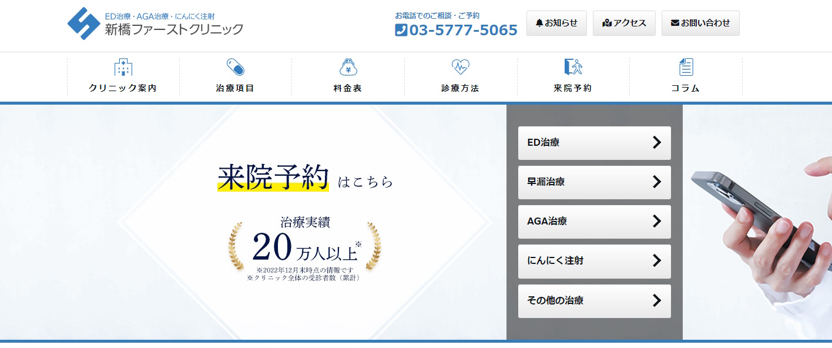Click the walking person door icon
The image size is (832, 348).
click(573, 67)
